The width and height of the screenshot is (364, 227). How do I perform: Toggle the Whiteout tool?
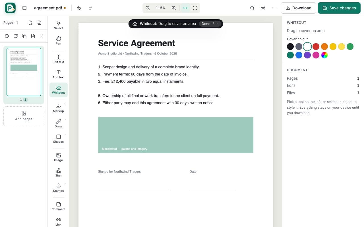pyautogui.click(x=58, y=90)
